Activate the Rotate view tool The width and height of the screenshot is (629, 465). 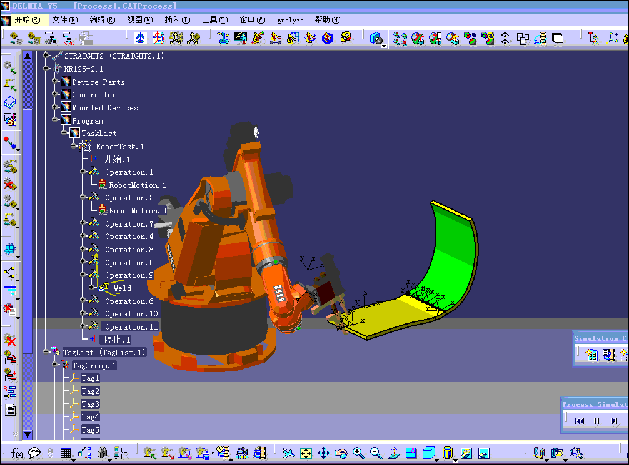coord(341,453)
